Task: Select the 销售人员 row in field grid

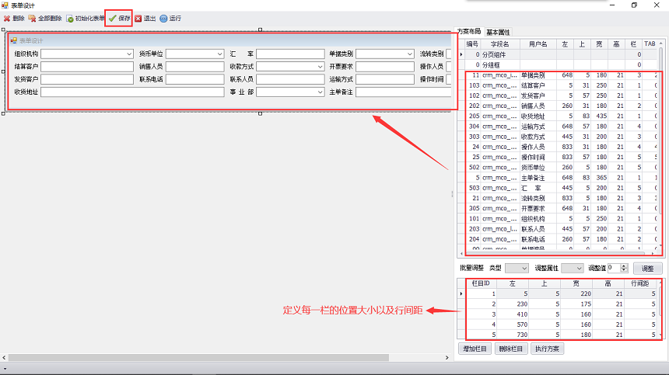Action: pyautogui.click(x=561, y=106)
